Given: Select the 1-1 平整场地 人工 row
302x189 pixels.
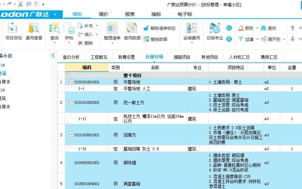Looking at the screenshot, I should pos(180,89).
